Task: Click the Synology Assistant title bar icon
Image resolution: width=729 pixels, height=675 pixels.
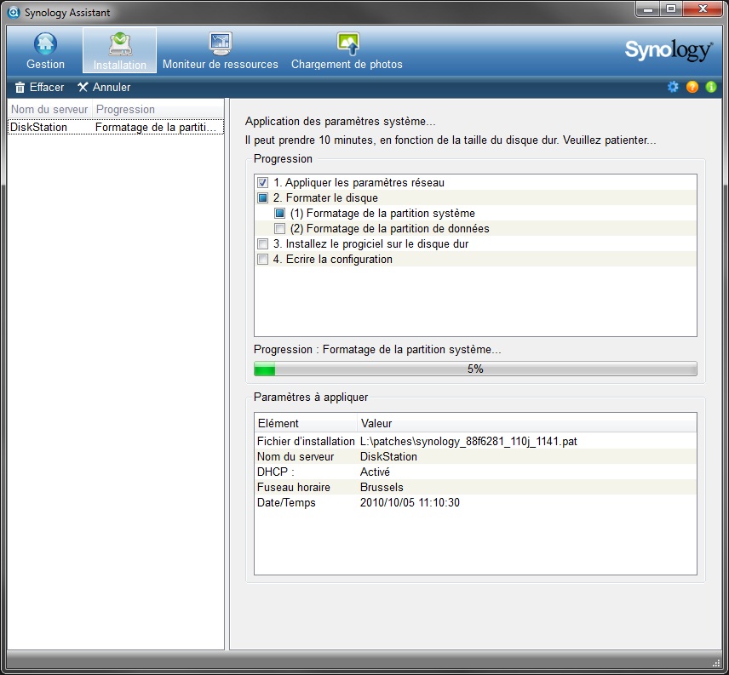Action: point(14,12)
